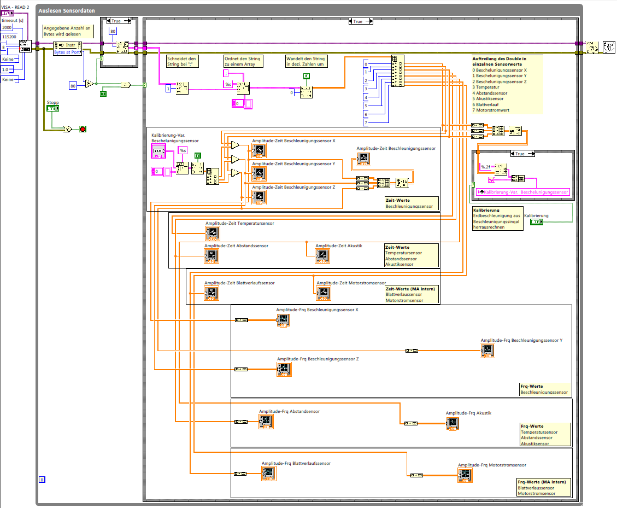Select the VISA Configure Serial Port node
Image resolution: width=617 pixels, height=508 pixels.
[x=25, y=46]
